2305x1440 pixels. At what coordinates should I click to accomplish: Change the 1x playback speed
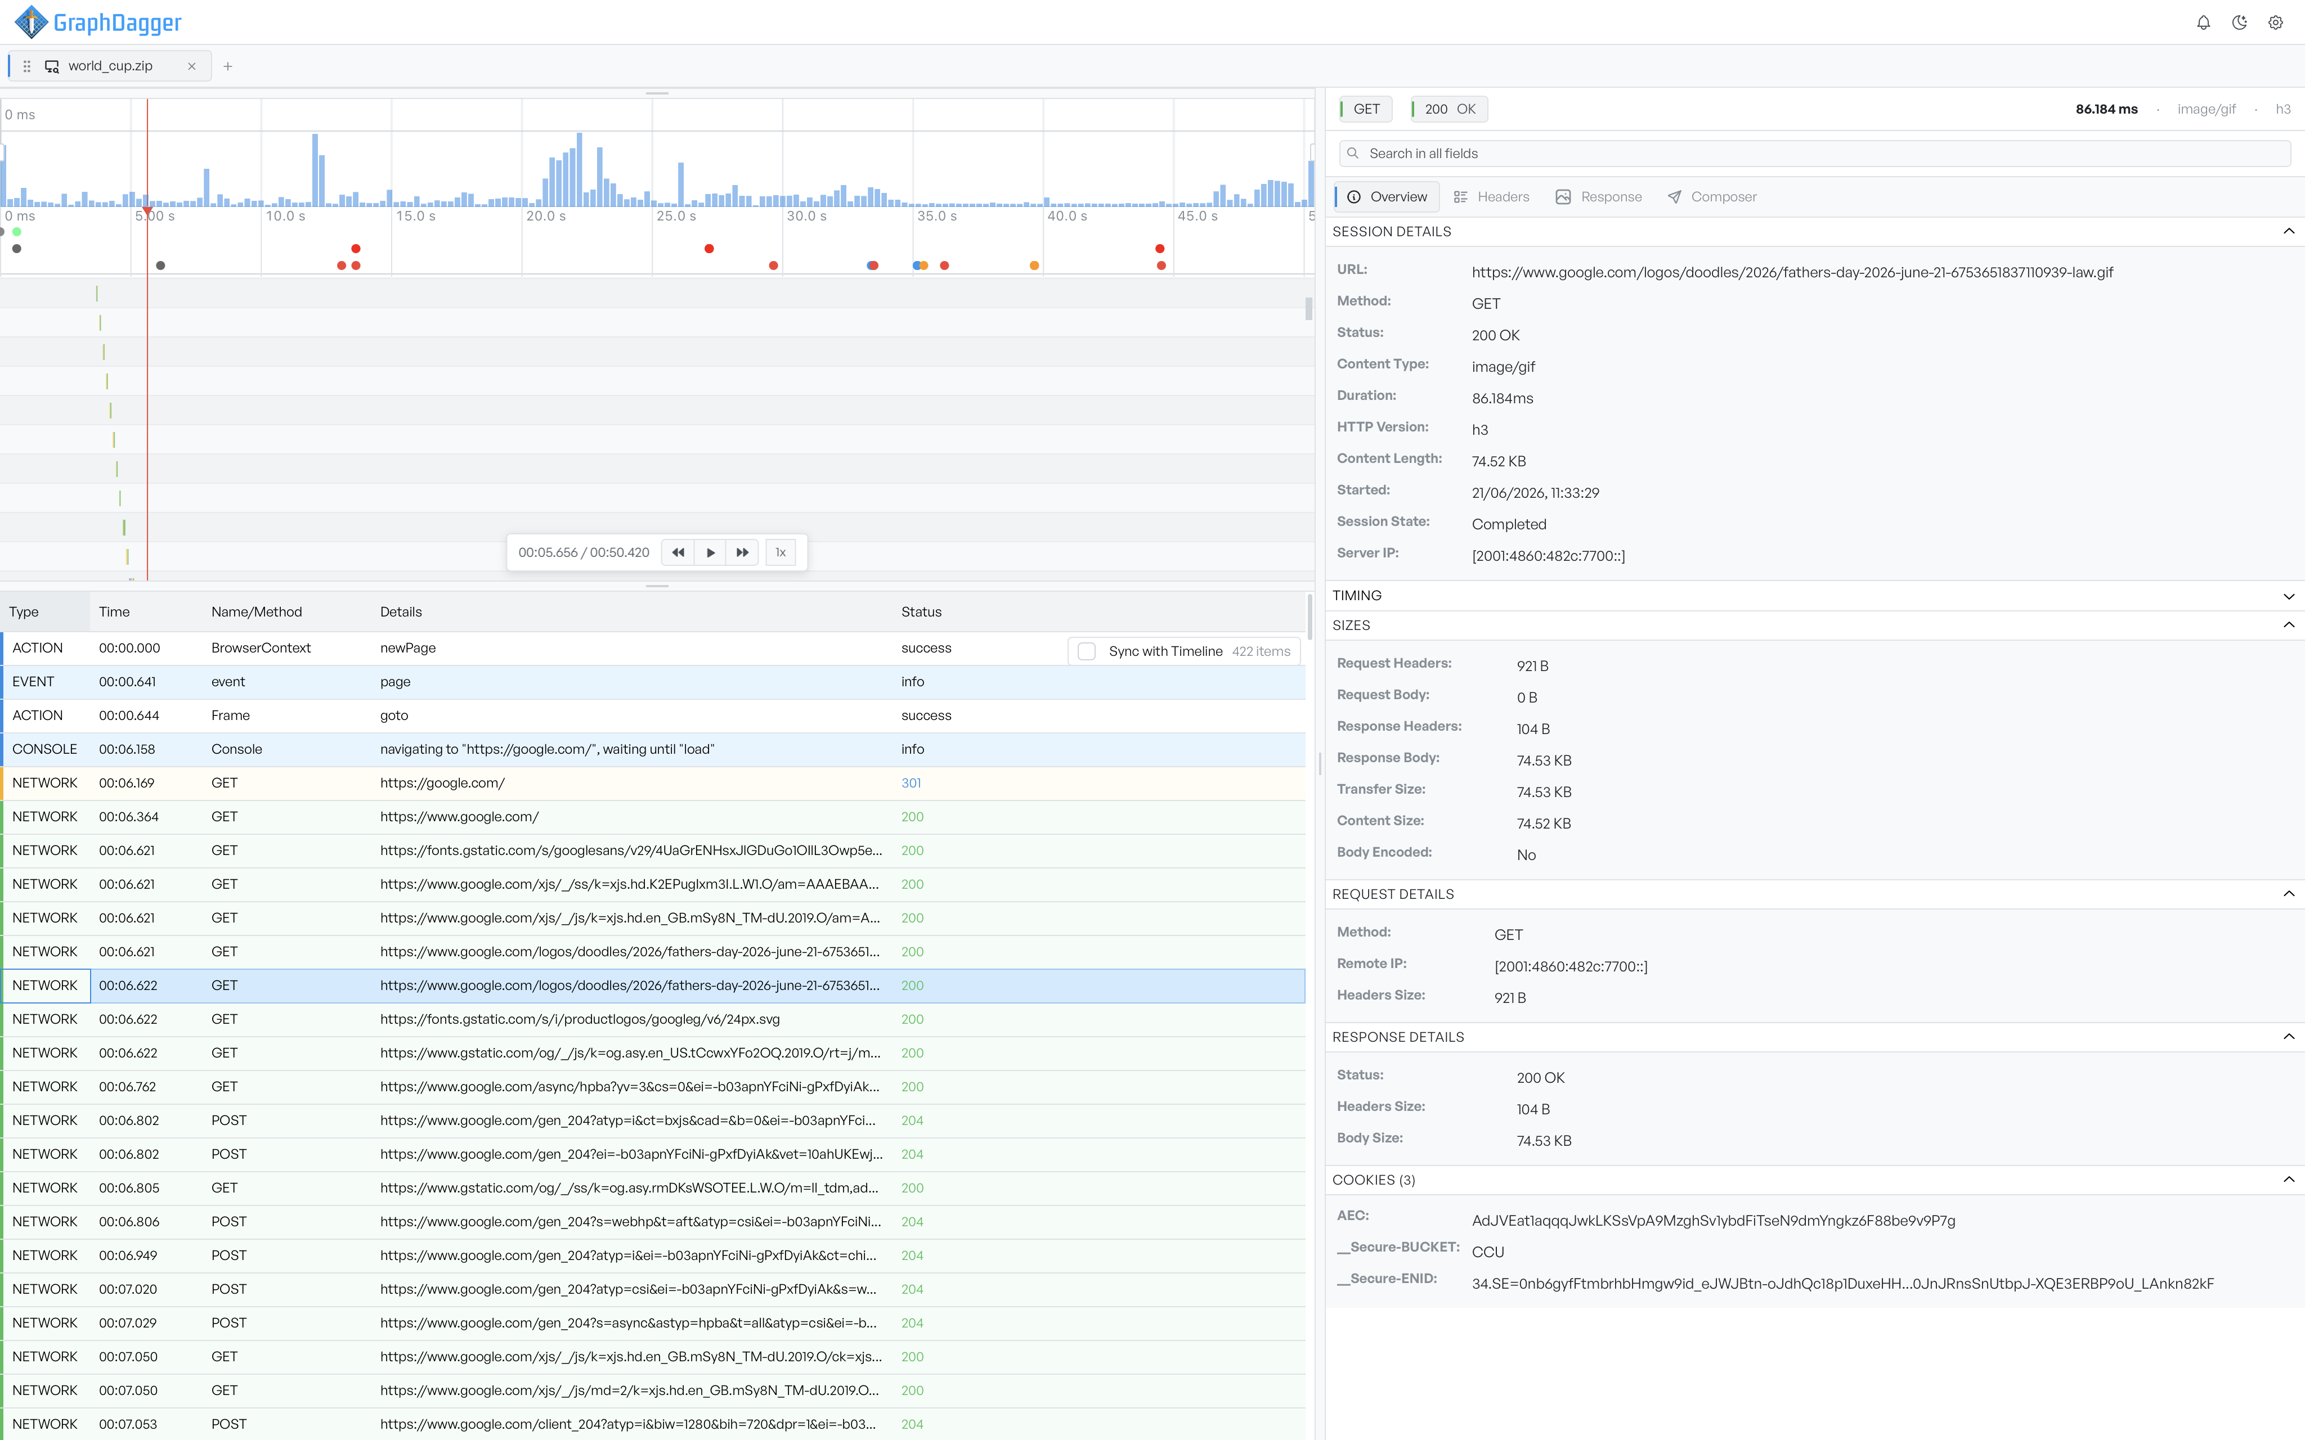coord(781,552)
